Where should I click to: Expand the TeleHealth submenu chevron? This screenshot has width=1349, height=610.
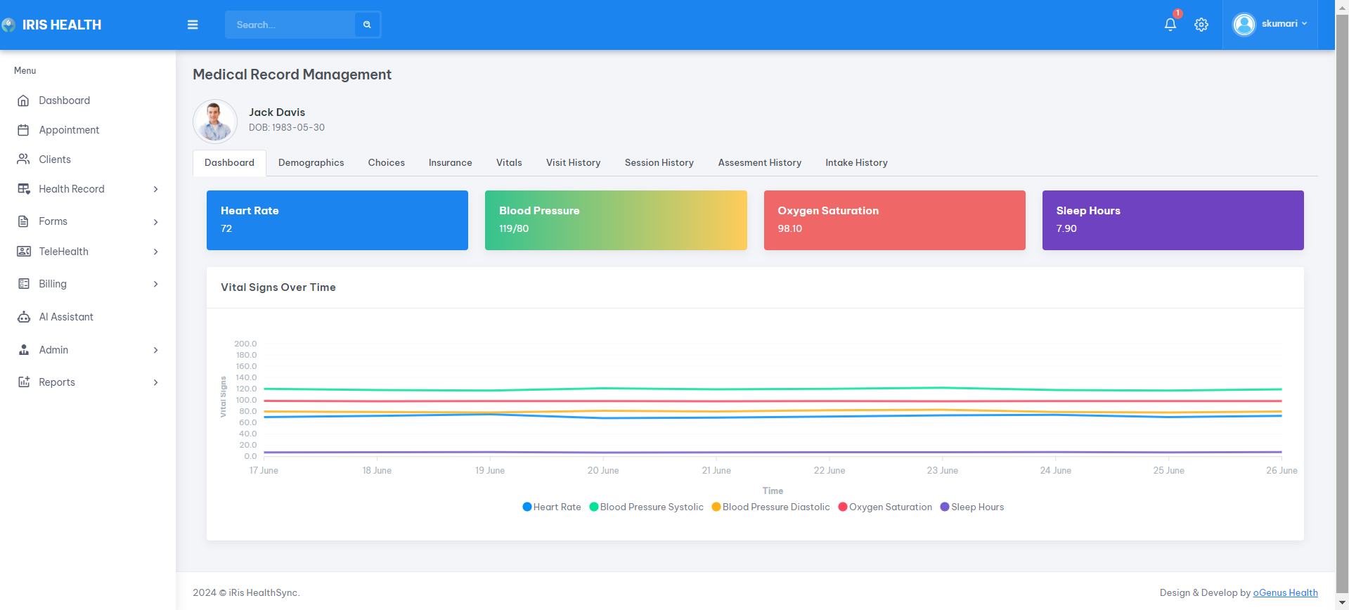[155, 252]
